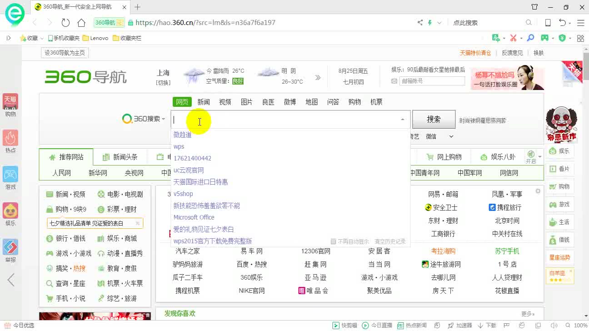The width and height of the screenshot is (589, 331).
Task: Expand the left panel chevron arrow
Action: tap(11, 280)
